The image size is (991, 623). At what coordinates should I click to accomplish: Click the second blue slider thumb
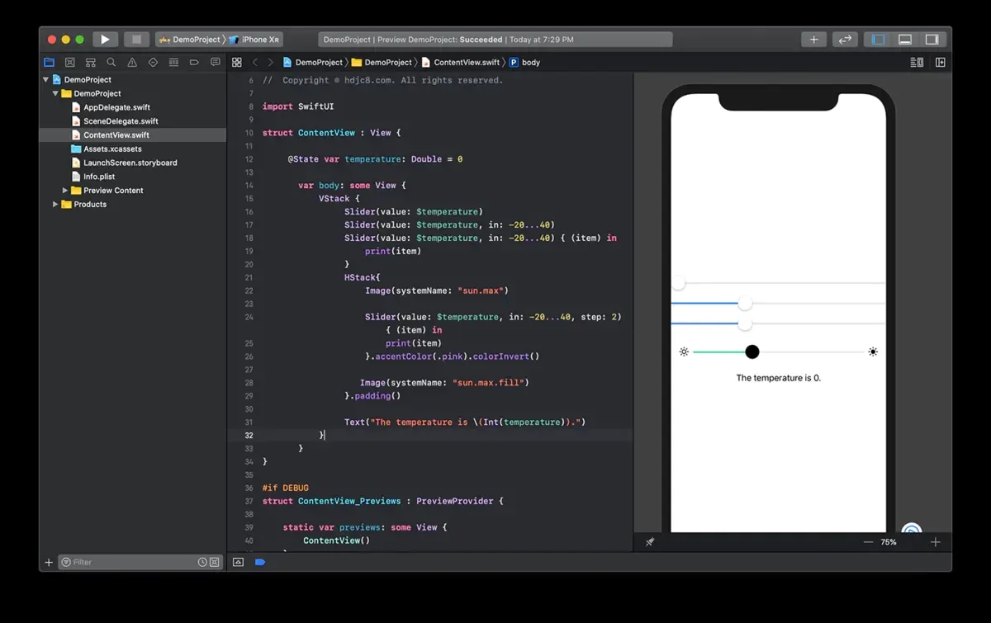745,304
